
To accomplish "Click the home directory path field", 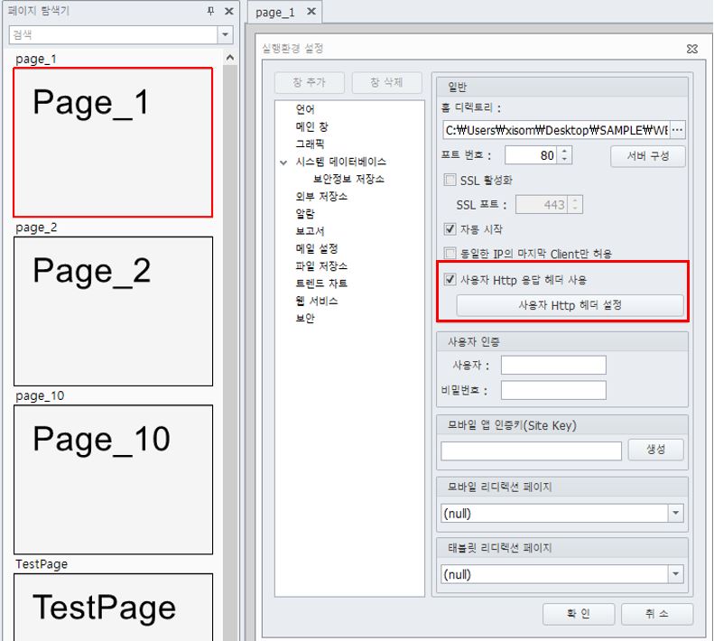I will point(556,130).
